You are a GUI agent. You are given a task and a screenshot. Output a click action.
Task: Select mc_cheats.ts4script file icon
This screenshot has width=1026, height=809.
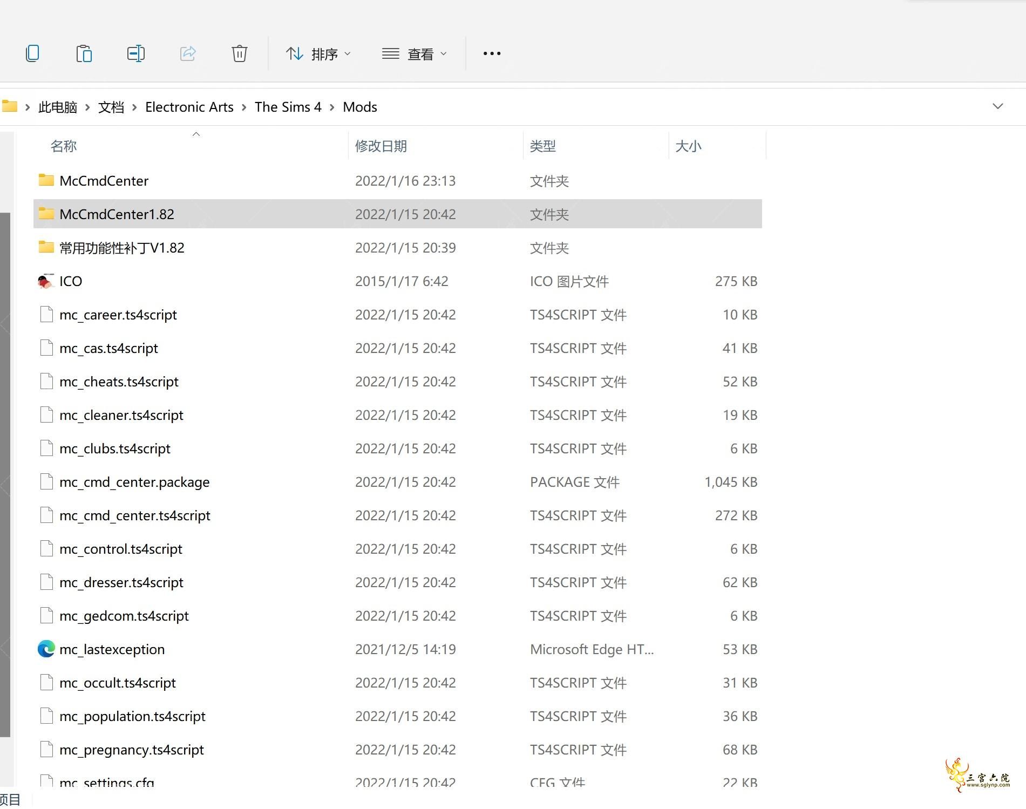[46, 381]
